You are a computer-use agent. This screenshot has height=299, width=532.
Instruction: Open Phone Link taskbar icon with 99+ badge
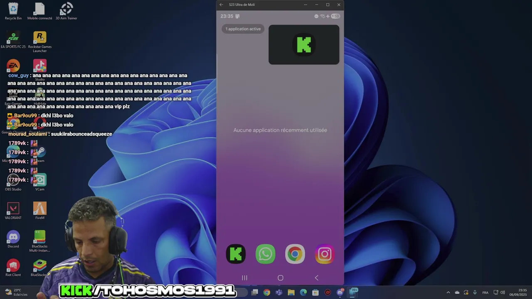point(353,292)
